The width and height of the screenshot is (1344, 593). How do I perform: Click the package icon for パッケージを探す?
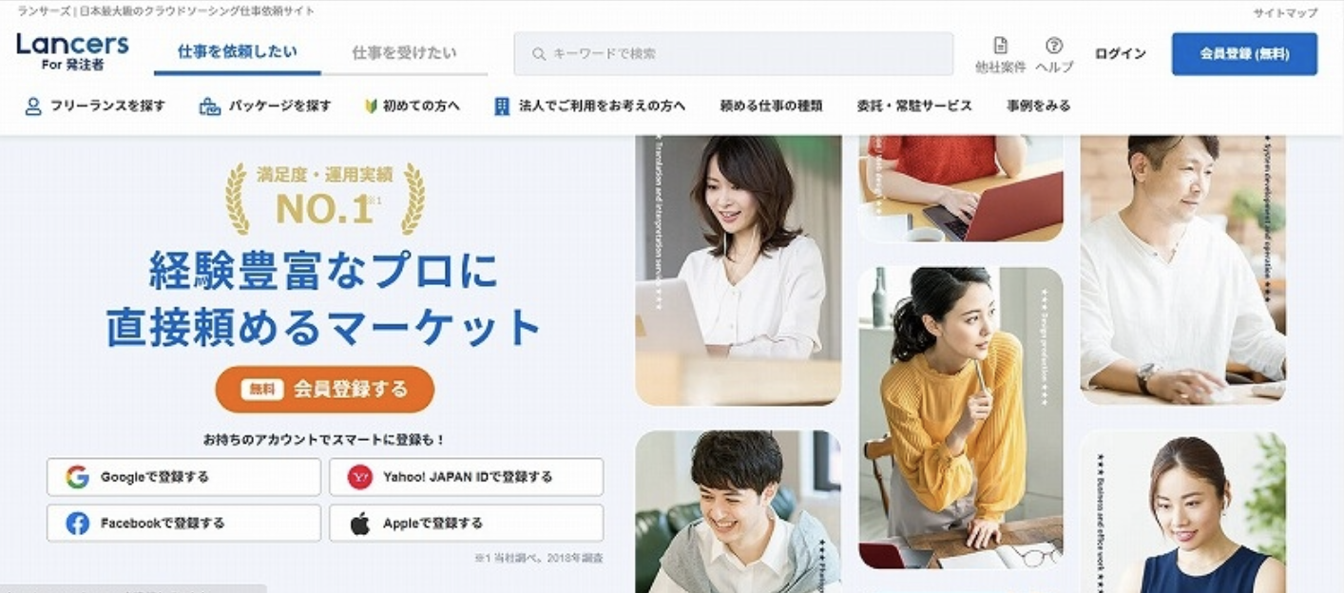(x=209, y=106)
